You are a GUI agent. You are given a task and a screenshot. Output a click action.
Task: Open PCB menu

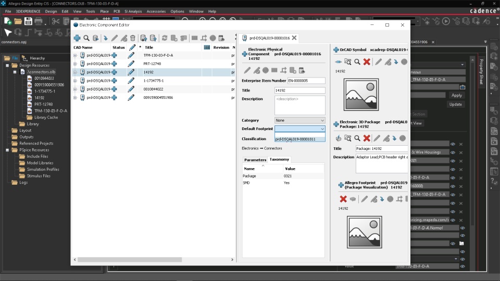pyautogui.click(x=117, y=11)
